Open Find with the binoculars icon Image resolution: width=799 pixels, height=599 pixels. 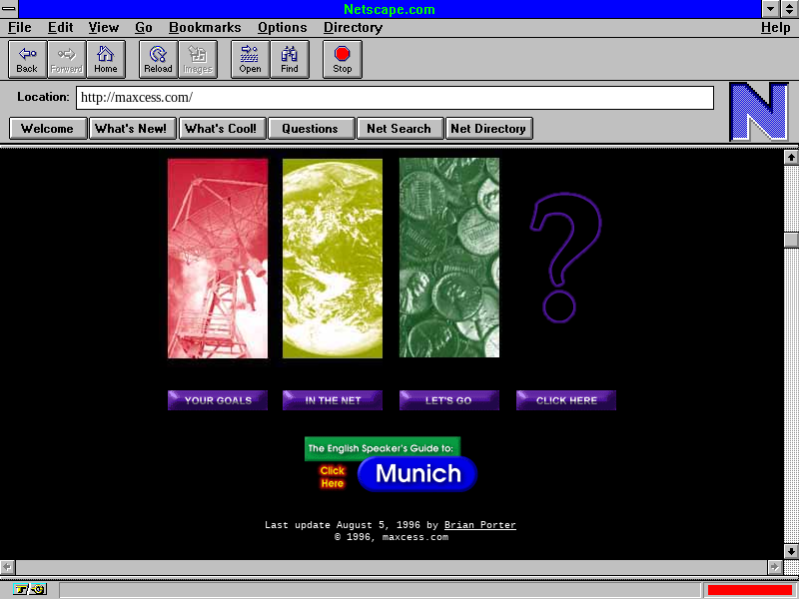tap(290, 60)
